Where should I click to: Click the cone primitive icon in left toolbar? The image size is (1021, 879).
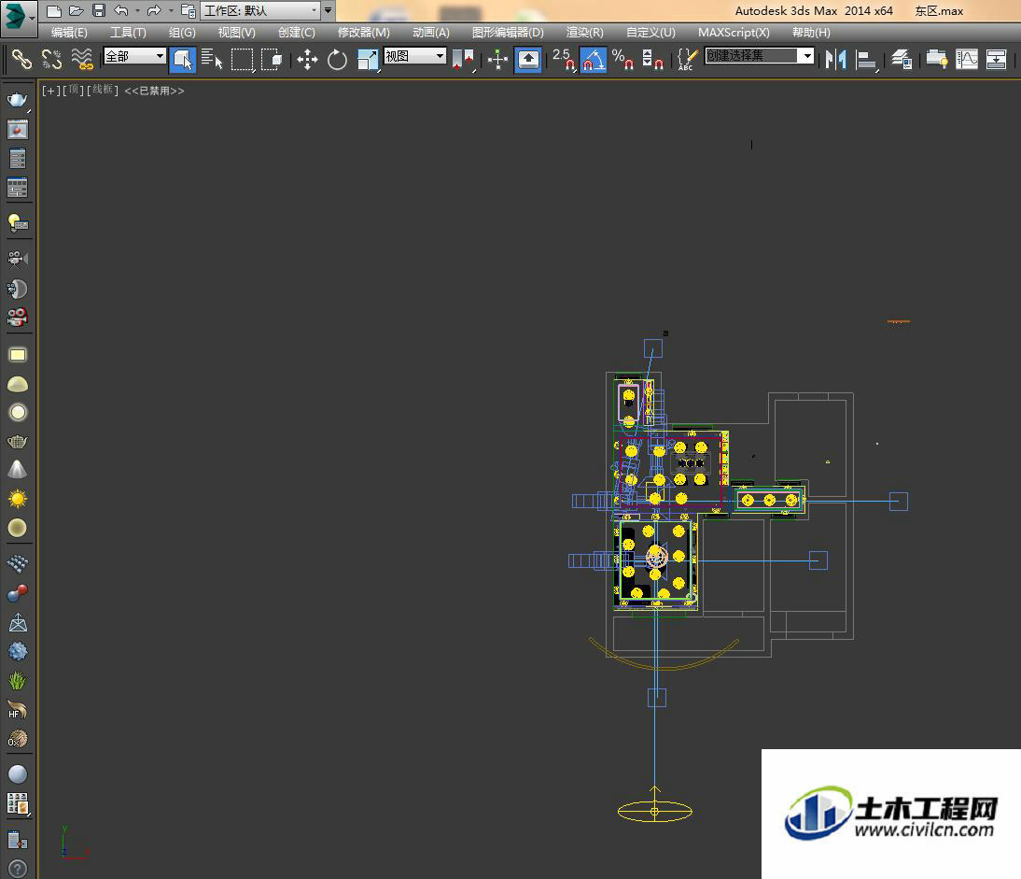(18, 470)
